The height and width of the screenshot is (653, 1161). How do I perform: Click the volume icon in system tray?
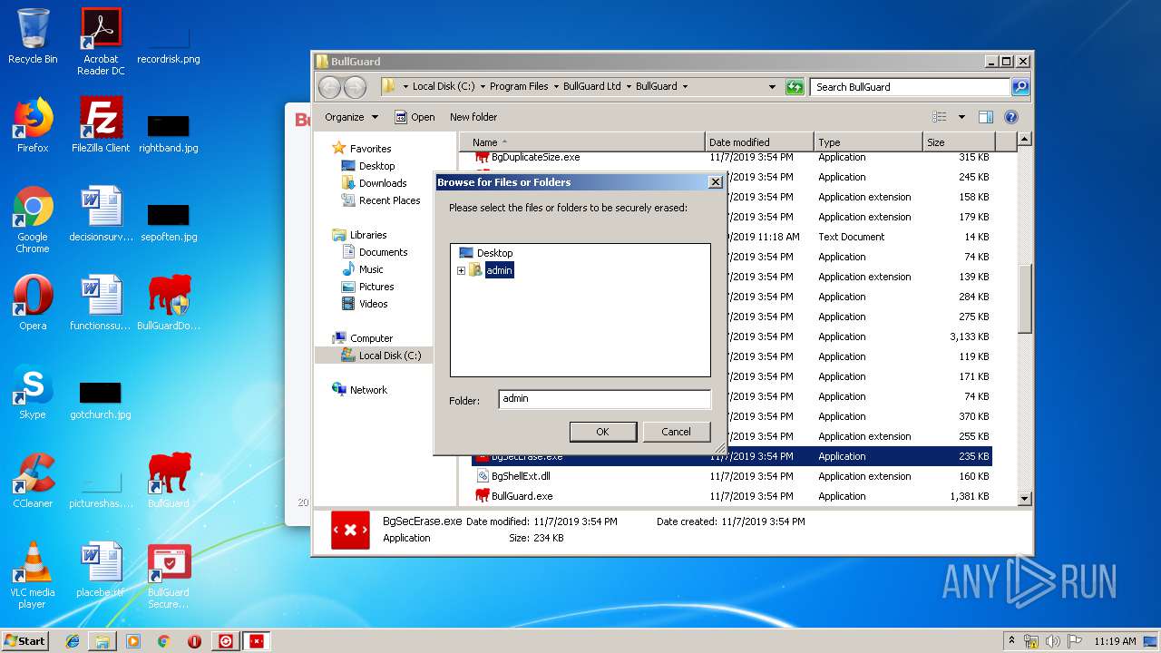coord(1053,641)
